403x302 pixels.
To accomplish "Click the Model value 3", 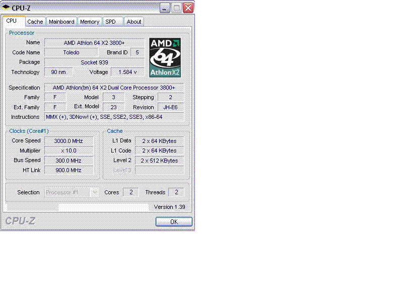I will (x=114, y=97).
